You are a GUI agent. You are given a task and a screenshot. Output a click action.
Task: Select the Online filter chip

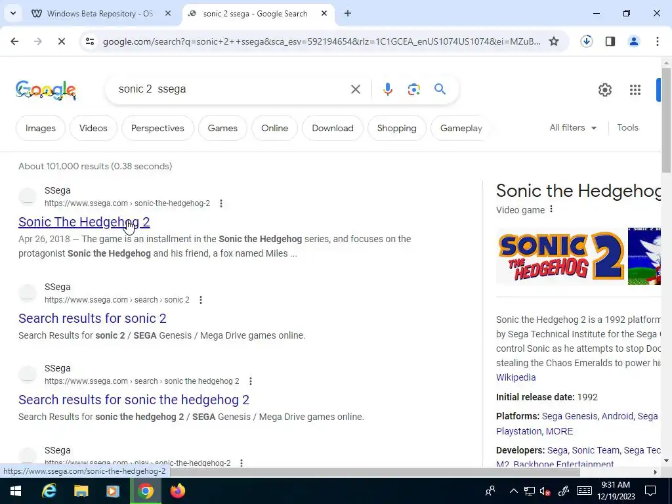pyautogui.click(x=275, y=128)
